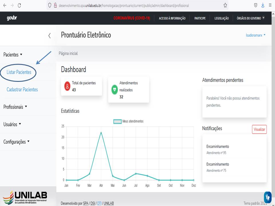
Task: Click the browser address bar
Action: point(135,5)
